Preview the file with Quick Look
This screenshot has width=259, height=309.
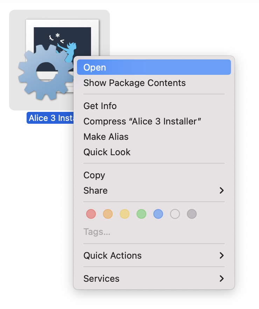pyautogui.click(x=107, y=152)
